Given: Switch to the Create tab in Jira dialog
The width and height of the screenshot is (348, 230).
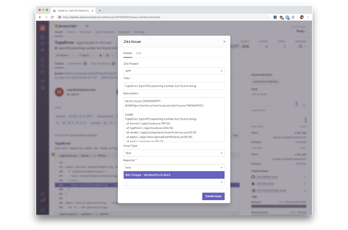Looking at the screenshot, I should pyautogui.click(x=128, y=53).
